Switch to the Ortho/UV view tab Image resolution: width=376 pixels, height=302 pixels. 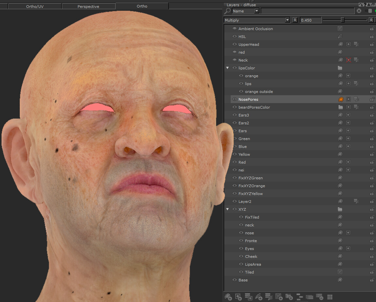click(x=35, y=6)
